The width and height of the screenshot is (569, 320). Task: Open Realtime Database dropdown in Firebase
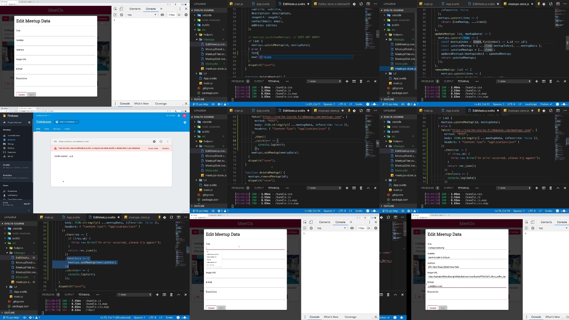pos(67,122)
